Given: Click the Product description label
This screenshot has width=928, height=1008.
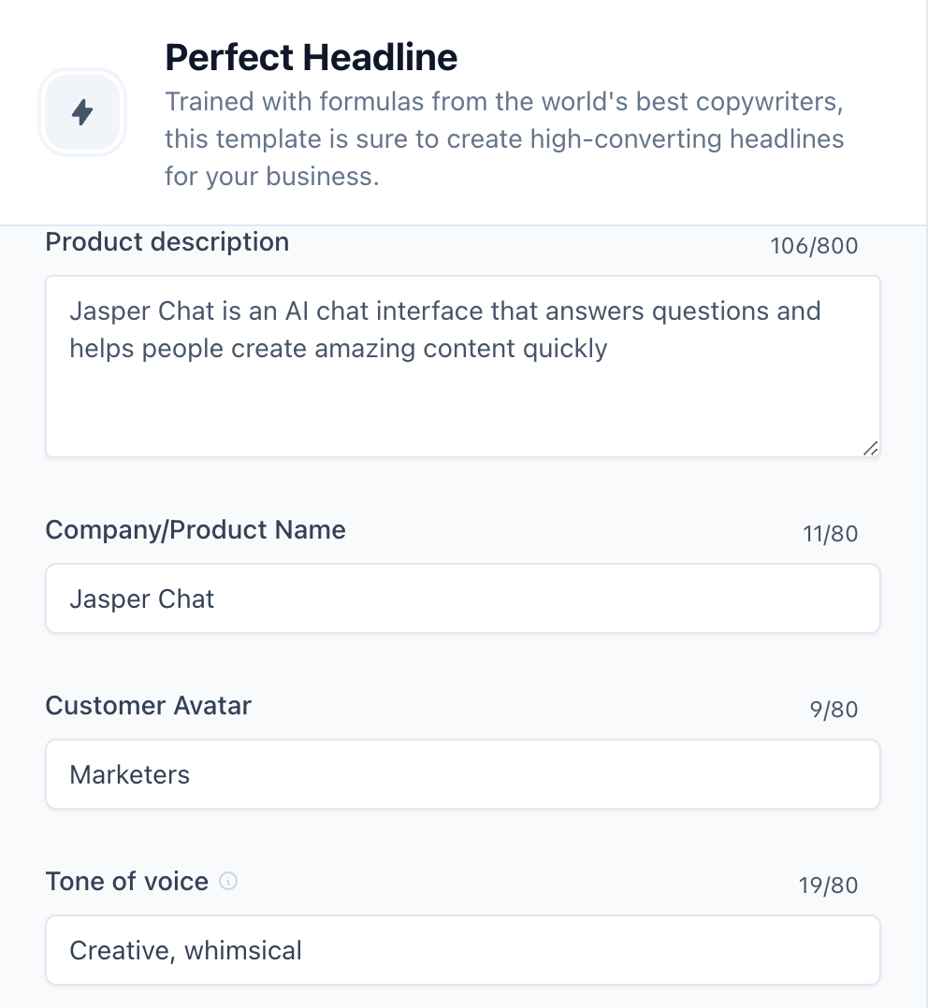Looking at the screenshot, I should (167, 241).
